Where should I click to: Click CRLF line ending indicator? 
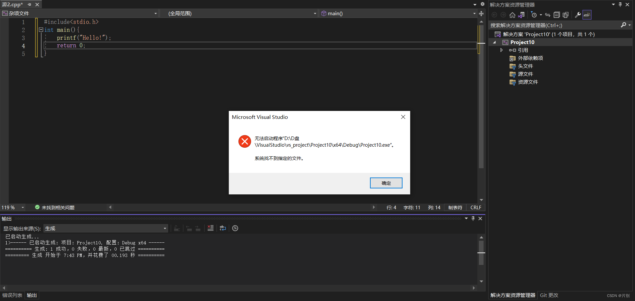(x=476, y=207)
